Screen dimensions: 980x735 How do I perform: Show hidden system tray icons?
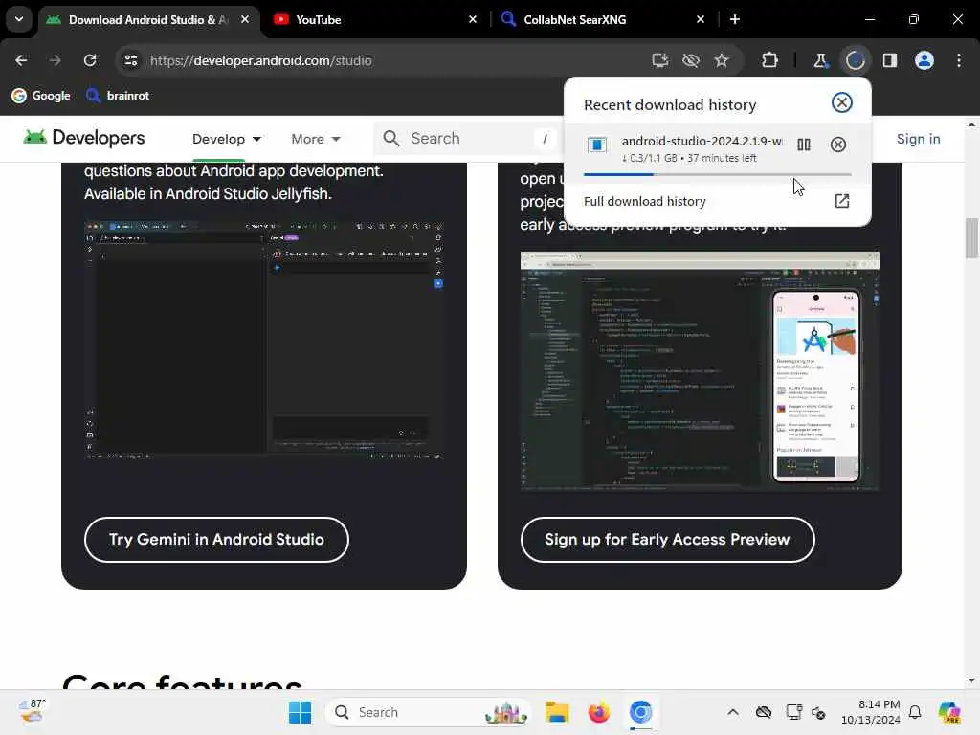pos(733,712)
